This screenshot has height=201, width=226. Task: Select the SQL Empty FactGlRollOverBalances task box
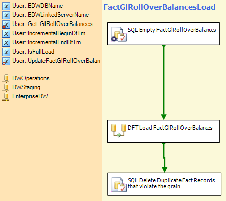(164, 34)
